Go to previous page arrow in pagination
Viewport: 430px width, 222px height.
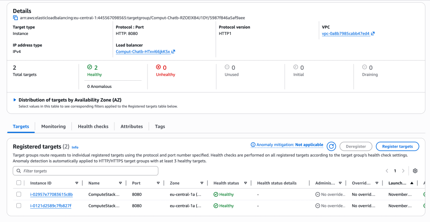pos(387,171)
